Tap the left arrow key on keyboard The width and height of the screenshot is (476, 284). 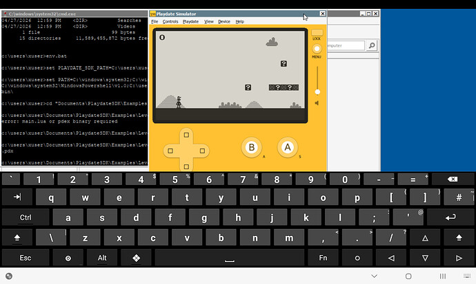click(x=391, y=258)
